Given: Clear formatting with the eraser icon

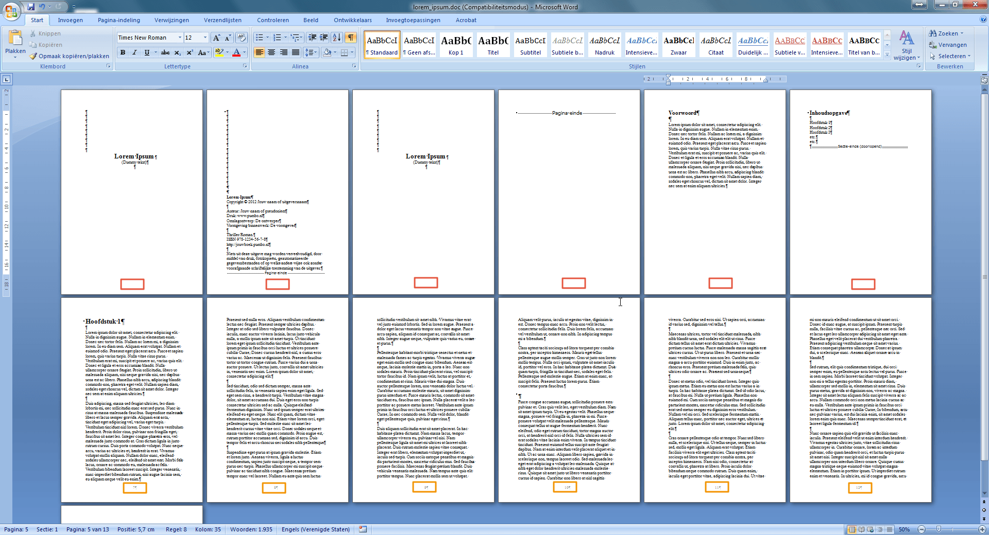Looking at the screenshot, I should (242, 38).
